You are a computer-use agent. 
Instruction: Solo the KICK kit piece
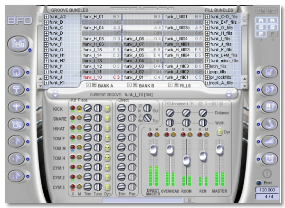[73, 107]
